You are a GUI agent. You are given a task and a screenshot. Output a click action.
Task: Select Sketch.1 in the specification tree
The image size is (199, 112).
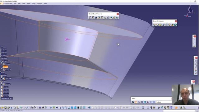(x=8, y=64)
